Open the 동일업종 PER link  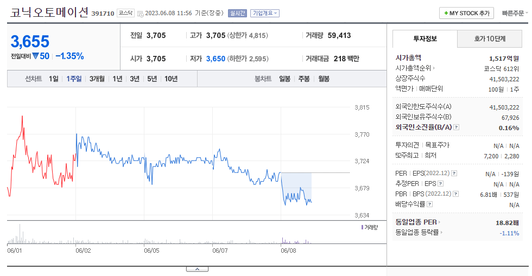(x=416, y=222)
